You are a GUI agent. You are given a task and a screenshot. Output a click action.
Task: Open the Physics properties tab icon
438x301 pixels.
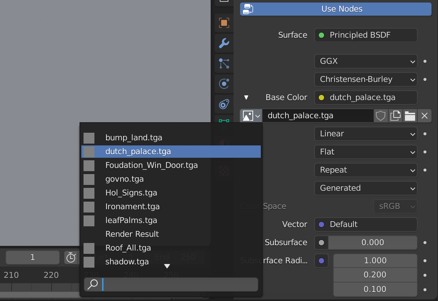pyautogui.click(x=224, y=84)
